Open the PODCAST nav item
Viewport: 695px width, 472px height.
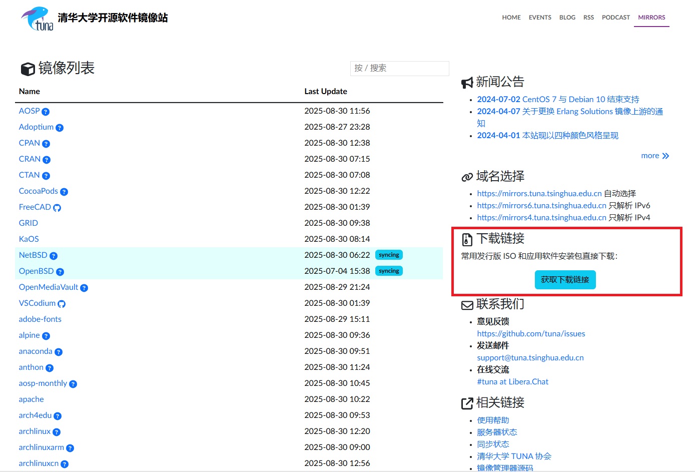point(616,18)
